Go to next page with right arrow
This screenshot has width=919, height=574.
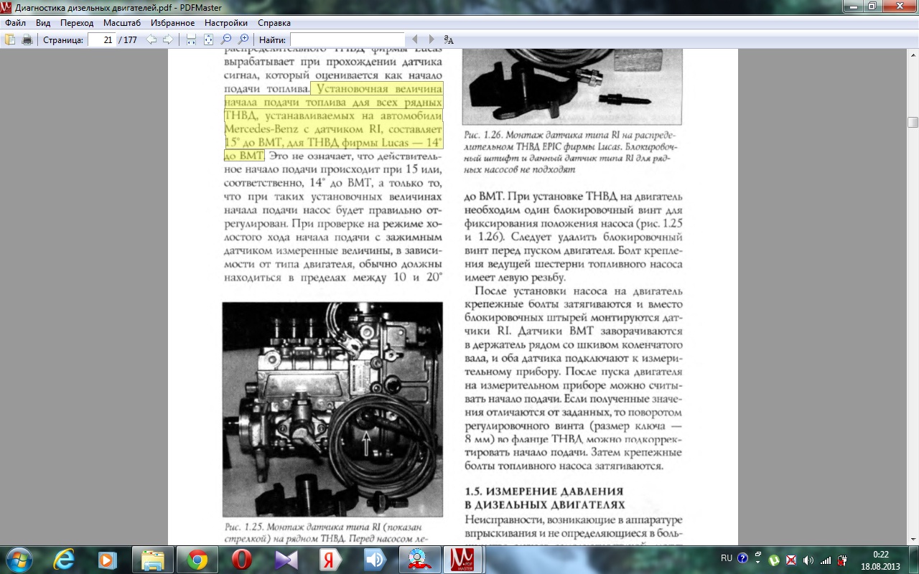(168, 39)
